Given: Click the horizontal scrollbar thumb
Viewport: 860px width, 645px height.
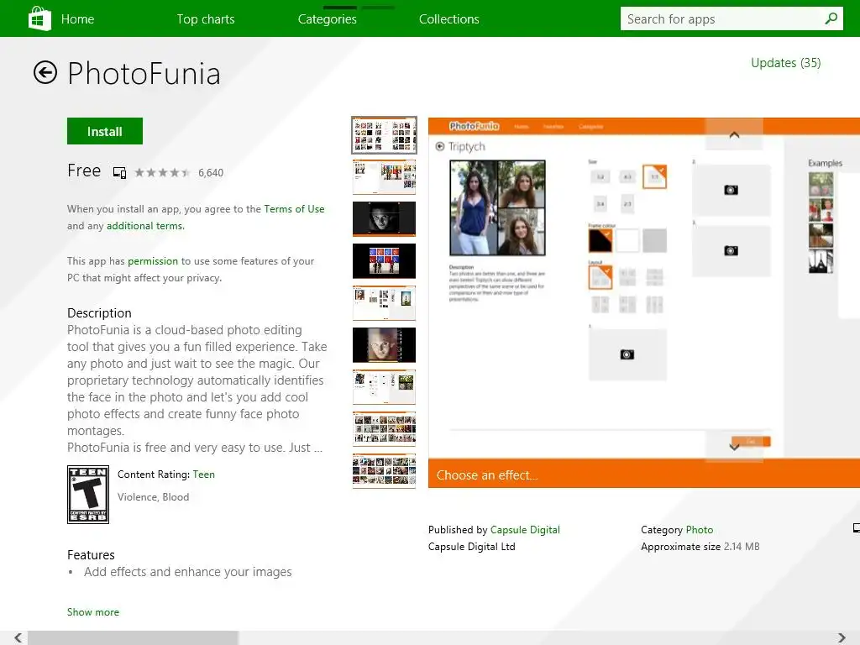Looking at the screenshot, I should [x=133, y=637].
